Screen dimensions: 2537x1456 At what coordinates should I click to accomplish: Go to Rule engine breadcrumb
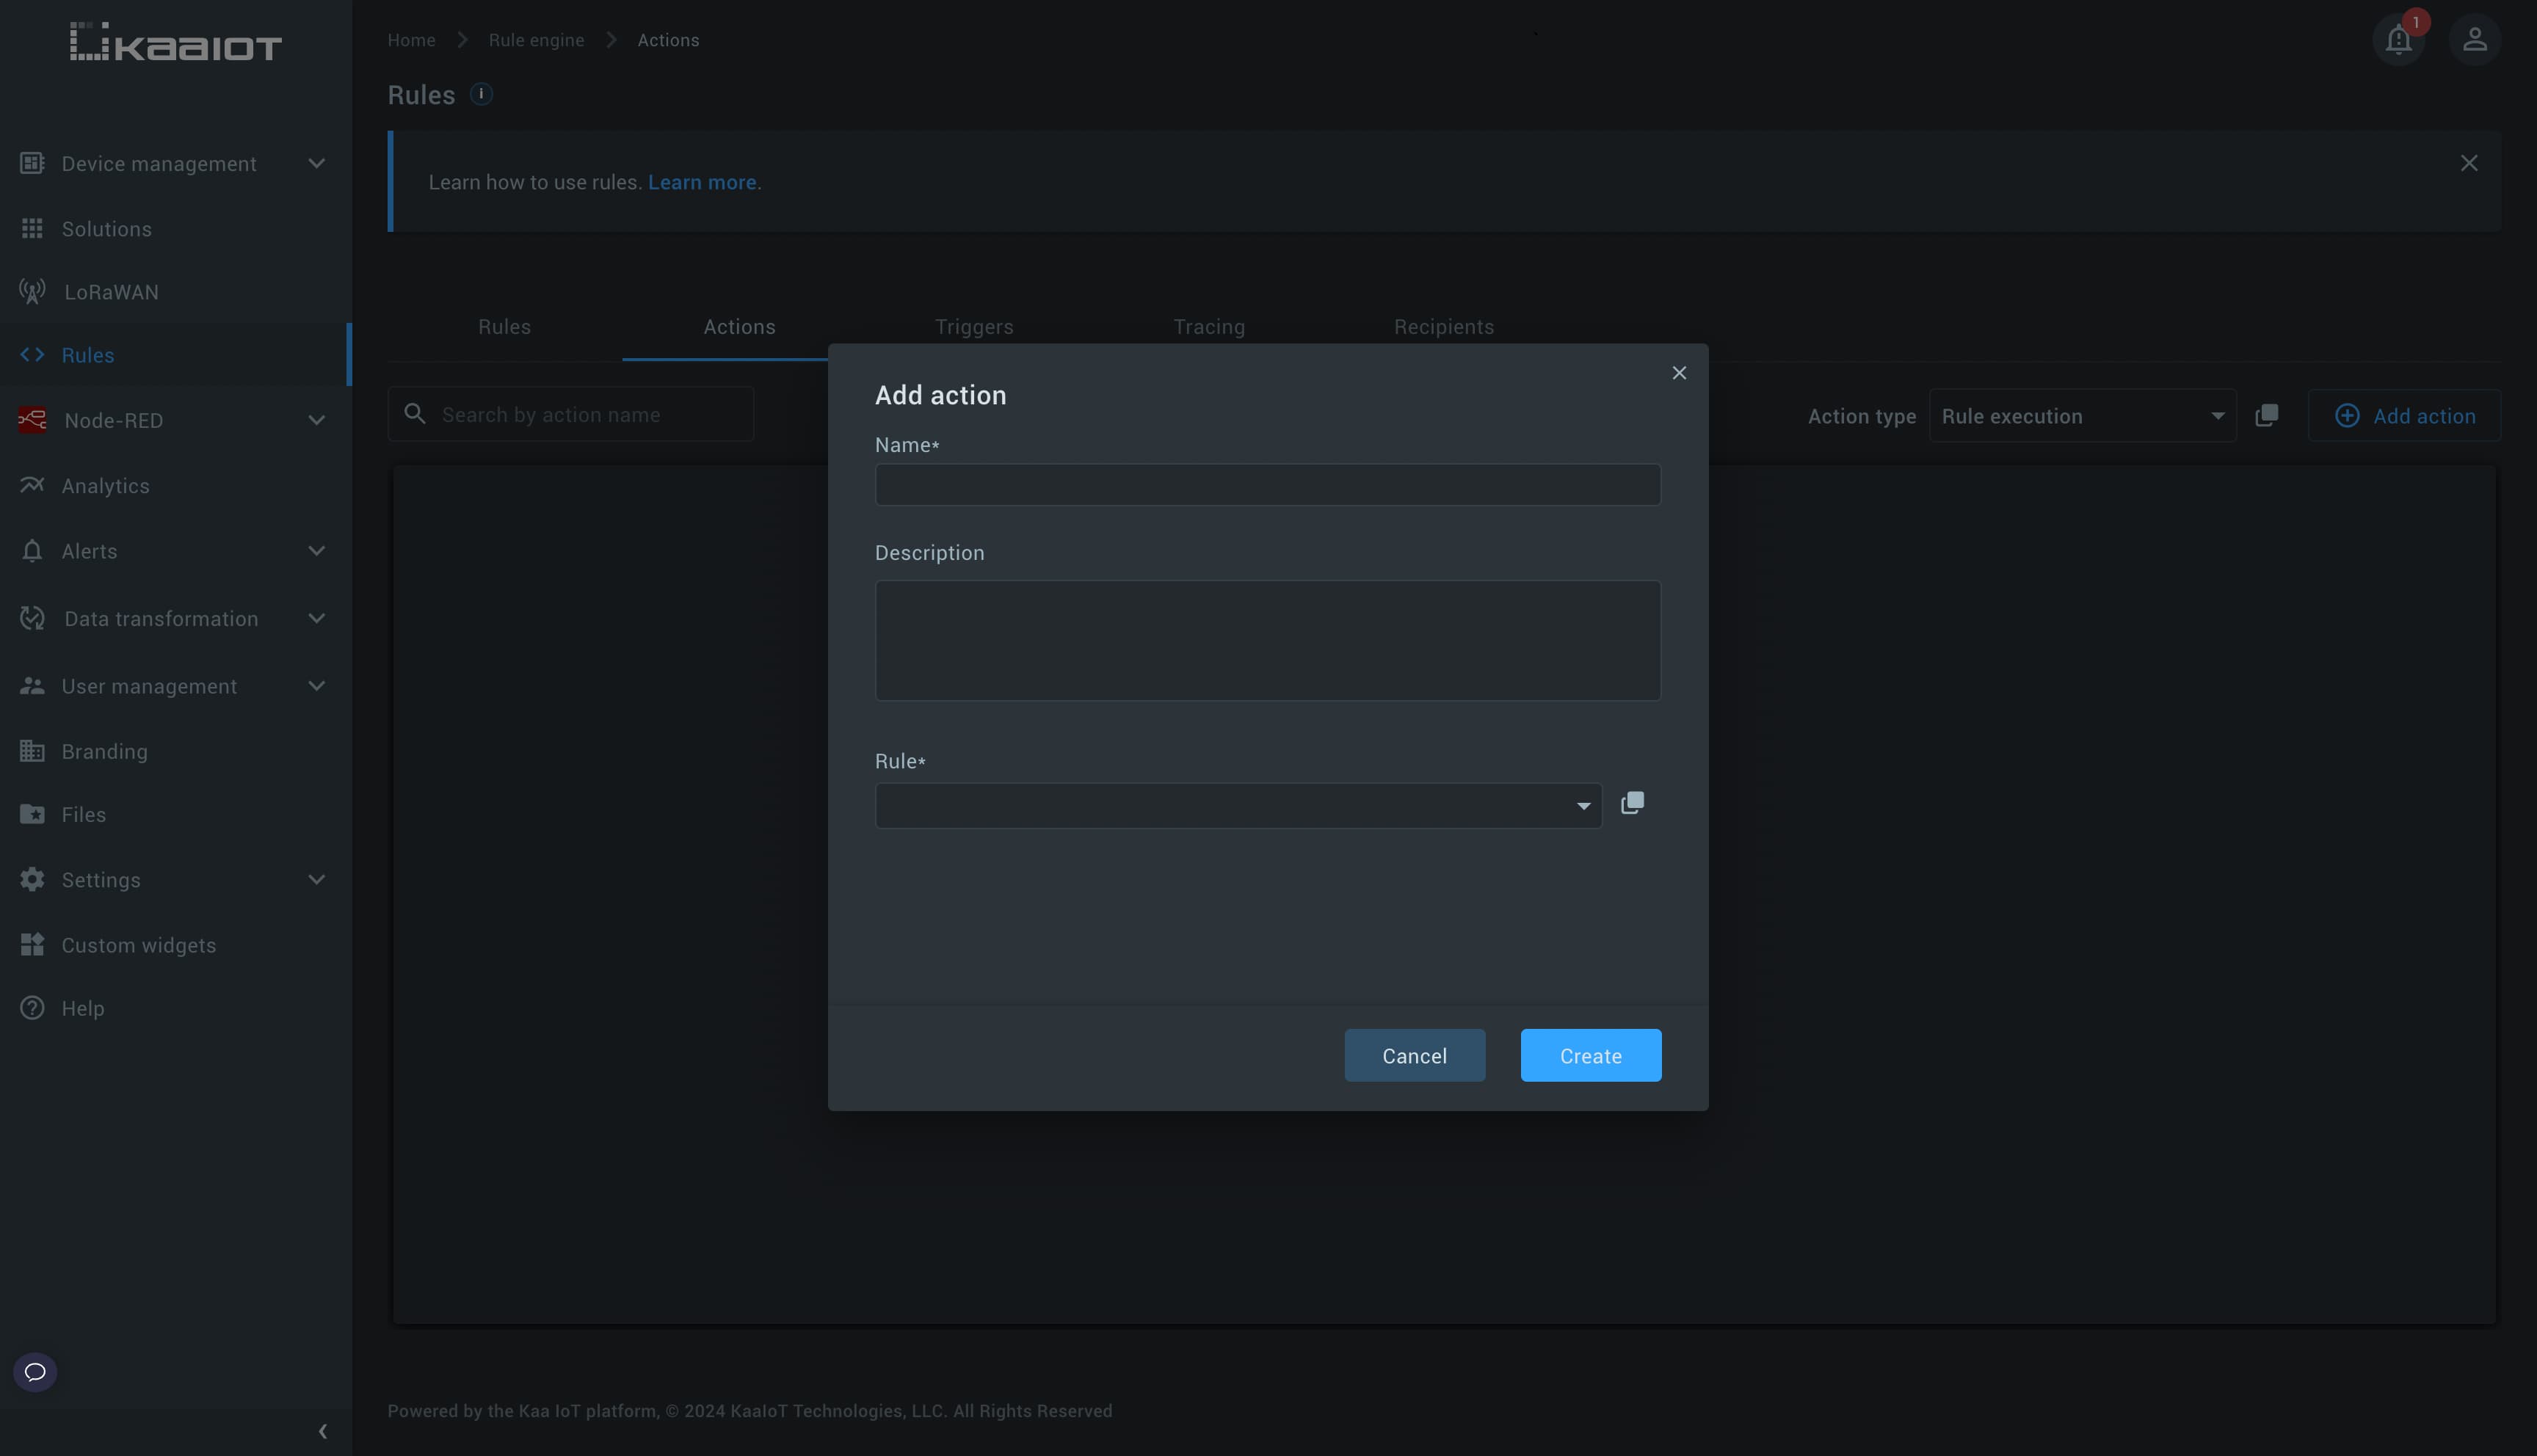click(536, 40)
